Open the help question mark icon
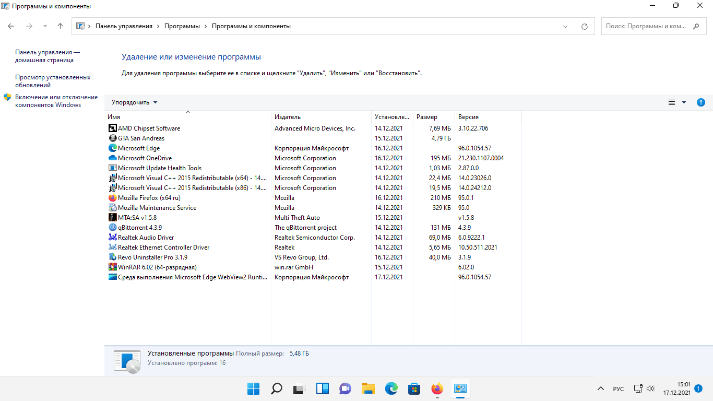This screenshot has width=713, height=401. (701, 102)
